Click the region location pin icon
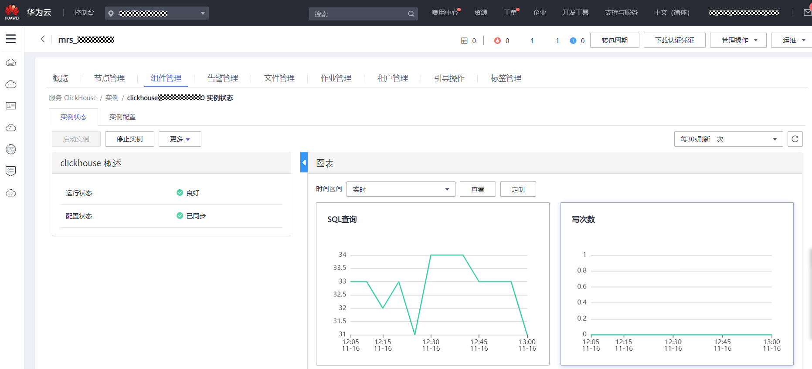This screenshot has height=369, width=812. tap(111, 13)
